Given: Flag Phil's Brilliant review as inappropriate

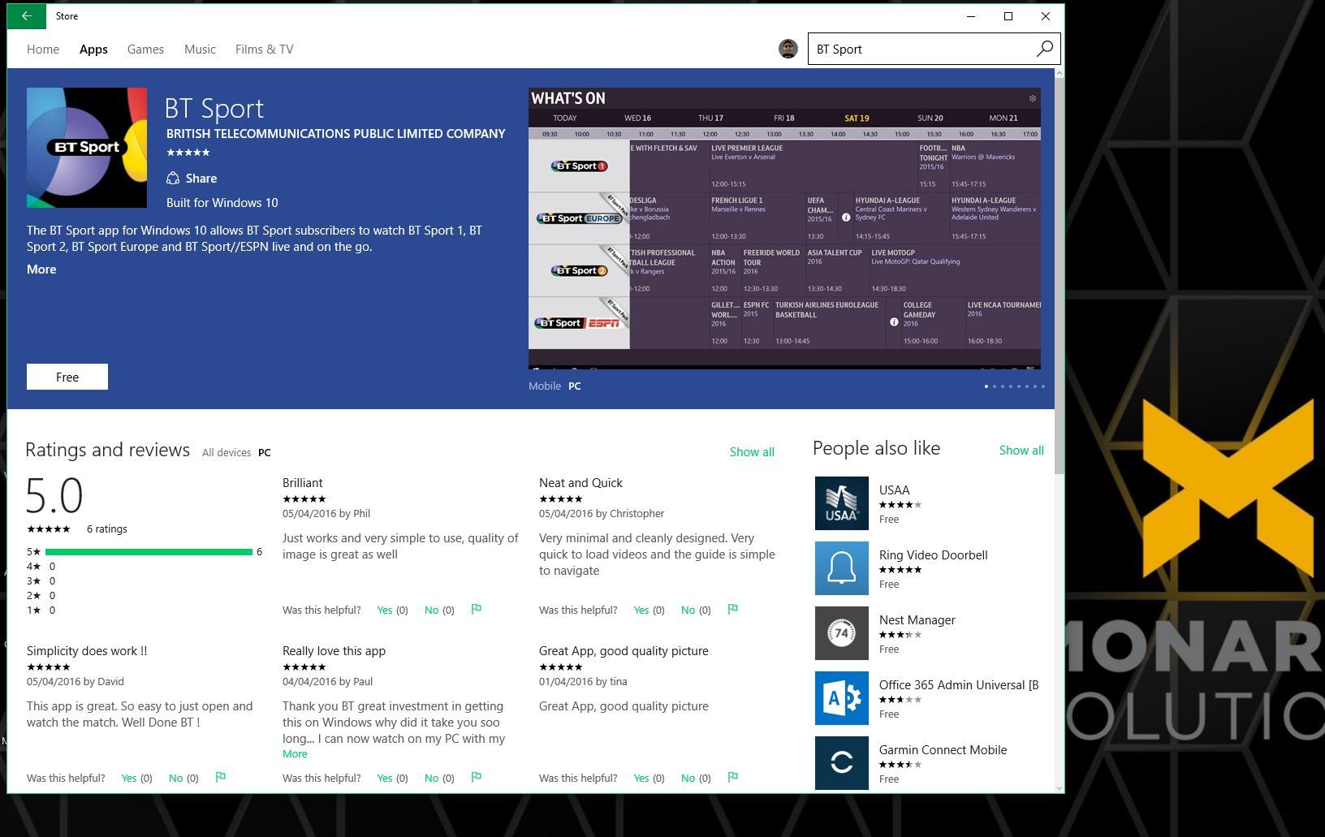Looking at the screenshot, I should (476, 609).
